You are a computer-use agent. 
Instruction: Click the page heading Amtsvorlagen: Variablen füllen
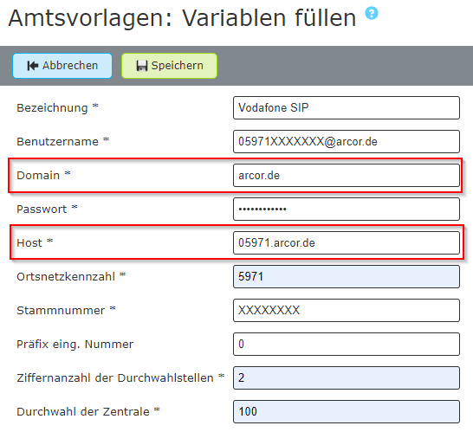[x=182, y=18]
